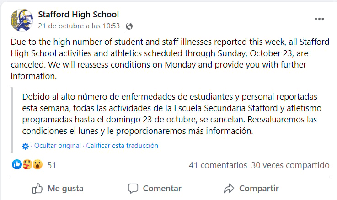337x200 pixels.
Task: Click the post timestamp 21 de octubre
Action: coord(79,26)
